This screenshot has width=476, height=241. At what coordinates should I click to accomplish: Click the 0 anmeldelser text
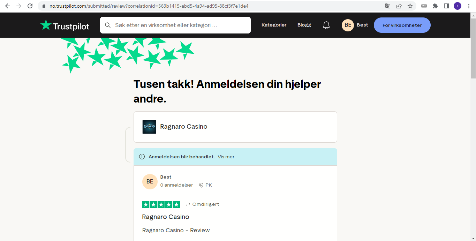176,185
